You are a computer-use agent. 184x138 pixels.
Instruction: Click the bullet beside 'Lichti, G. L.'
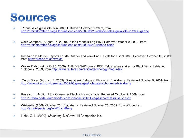14,116
